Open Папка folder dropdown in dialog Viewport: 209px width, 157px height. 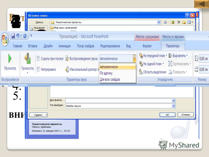tap(159, 22)
